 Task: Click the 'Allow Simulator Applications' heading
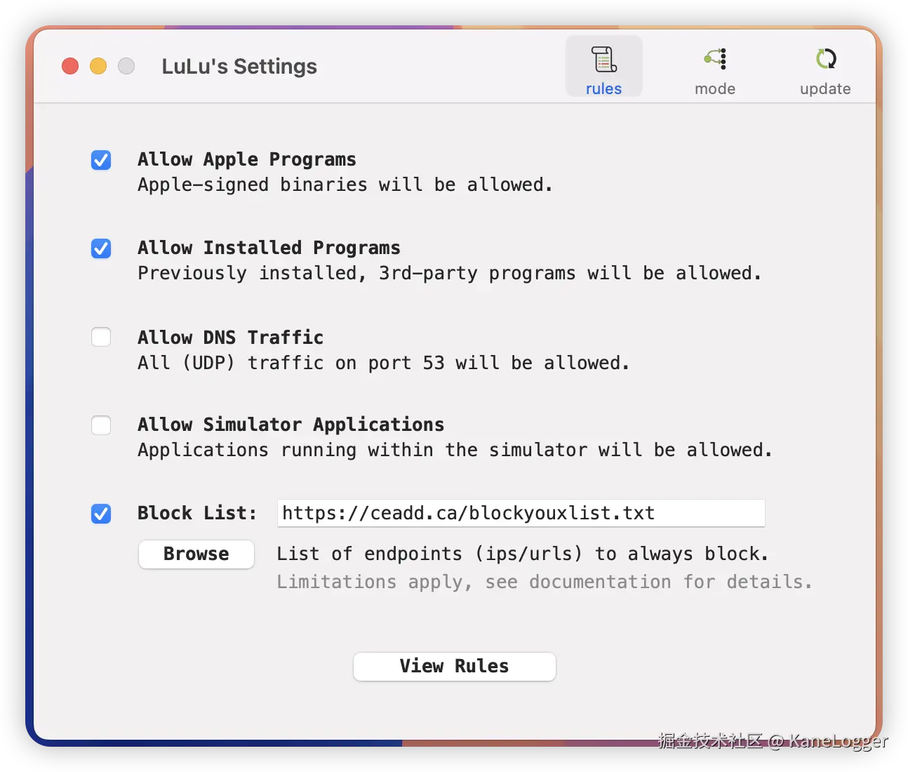tap(291, 425)
